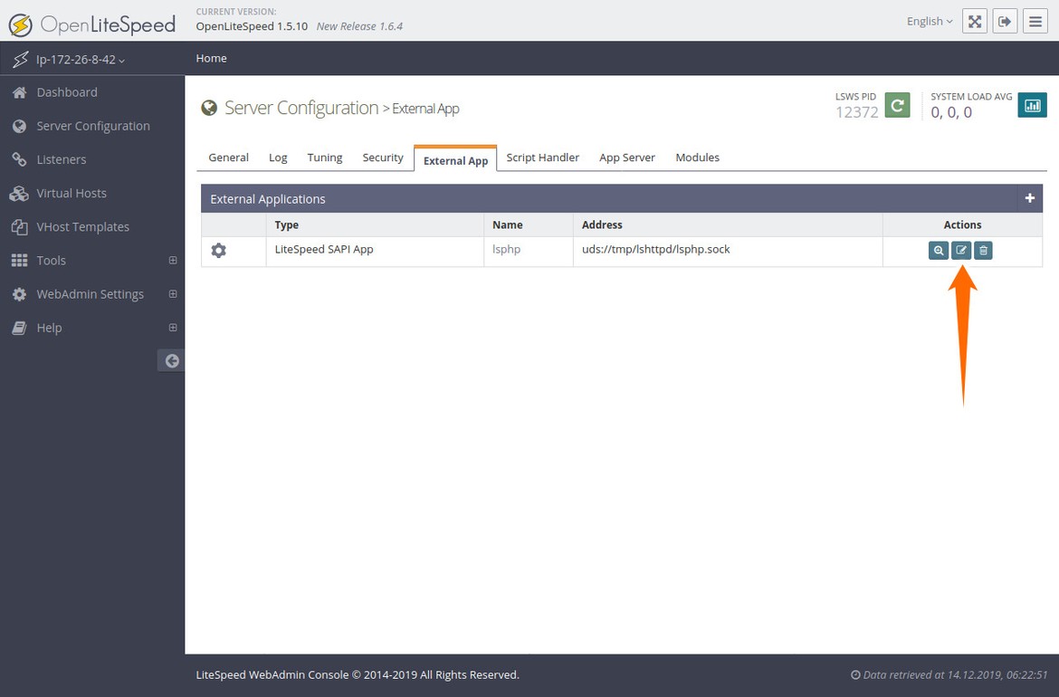The height and width of the screenshot is (697, 1059).
Task: Collapse the sidebar with arrow button
Action: (172, 360)
